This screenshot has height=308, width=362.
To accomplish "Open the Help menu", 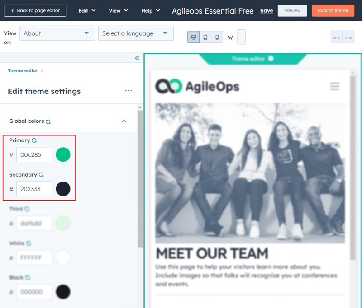I will (151, 10).
